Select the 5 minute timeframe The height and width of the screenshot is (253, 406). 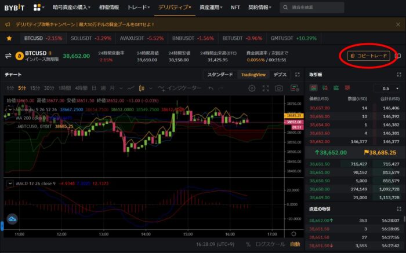[x=22, y=89]
